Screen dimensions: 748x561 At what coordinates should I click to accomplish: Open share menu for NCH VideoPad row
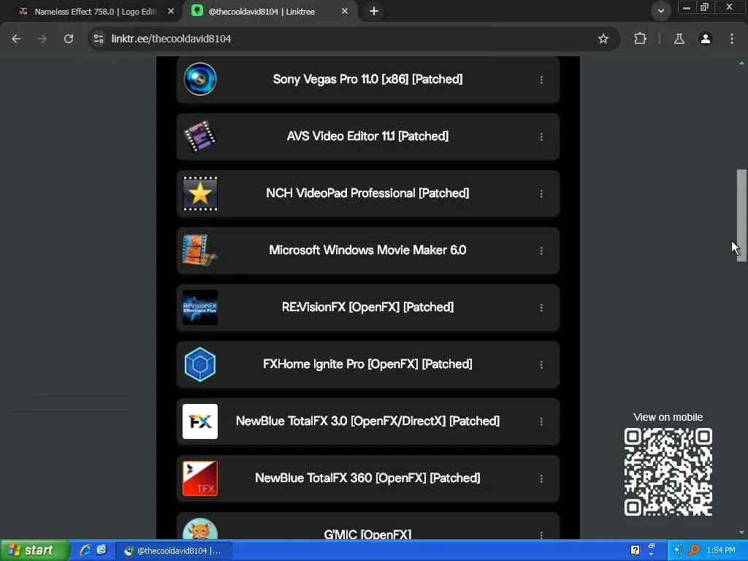point(541,194)
